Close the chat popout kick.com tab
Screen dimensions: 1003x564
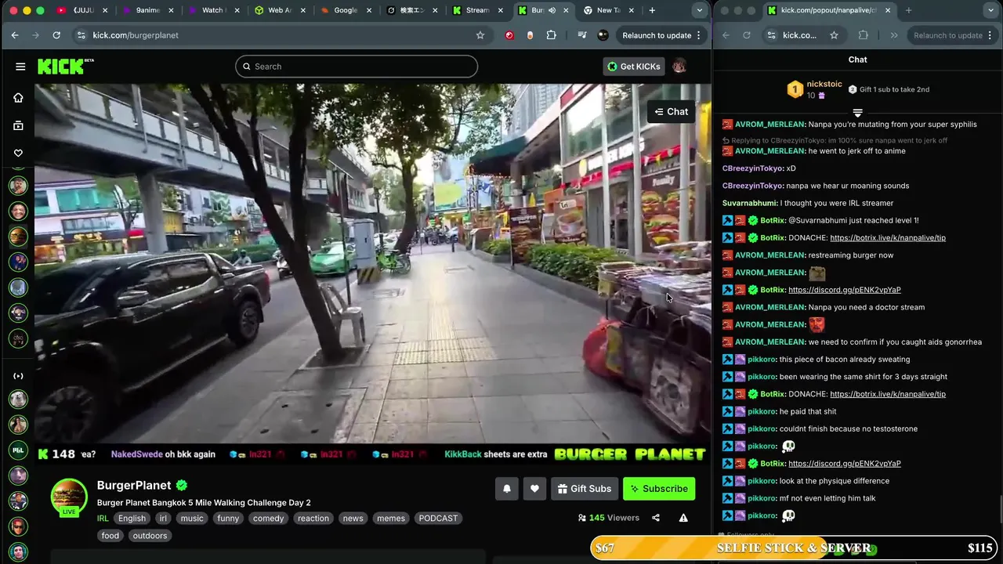point(888,10)
